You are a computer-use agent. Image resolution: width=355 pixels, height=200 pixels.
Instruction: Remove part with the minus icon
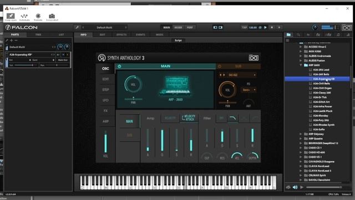click(16, 41)
